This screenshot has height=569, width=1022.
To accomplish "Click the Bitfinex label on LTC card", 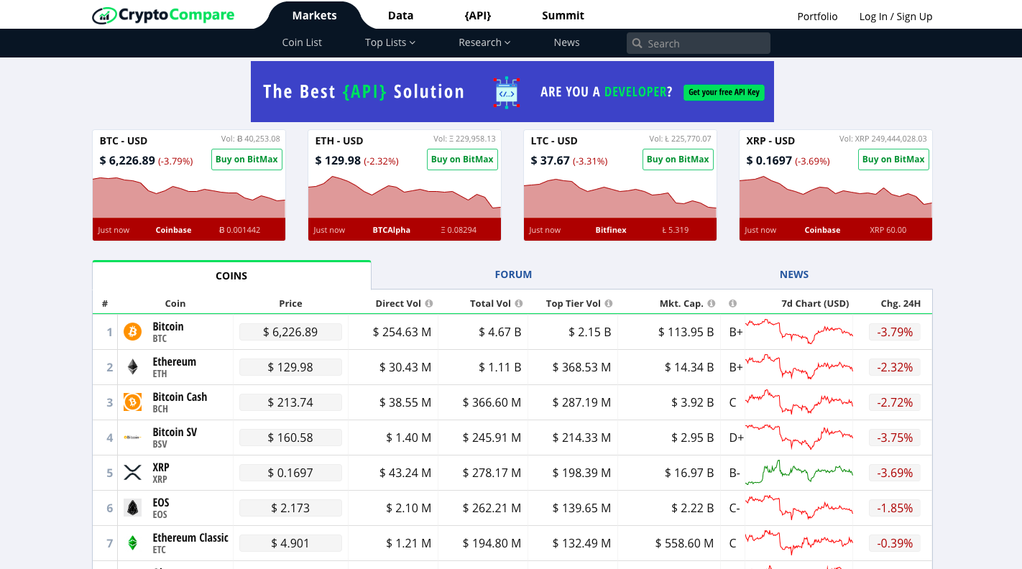I will (611, 230).
